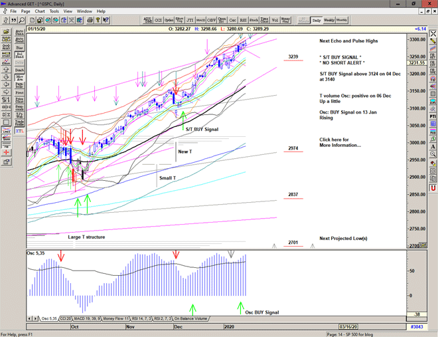Switch chart to Monthly timeframe
The image size is (438, 337).
[x=342, y=20]
